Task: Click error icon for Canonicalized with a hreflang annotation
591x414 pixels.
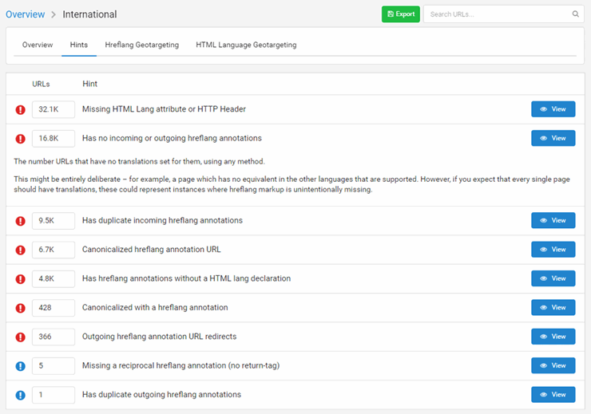Action: pyautogui.click(x=21, y=308)
